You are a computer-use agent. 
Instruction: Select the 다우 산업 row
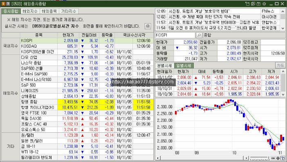pos(87,57)
